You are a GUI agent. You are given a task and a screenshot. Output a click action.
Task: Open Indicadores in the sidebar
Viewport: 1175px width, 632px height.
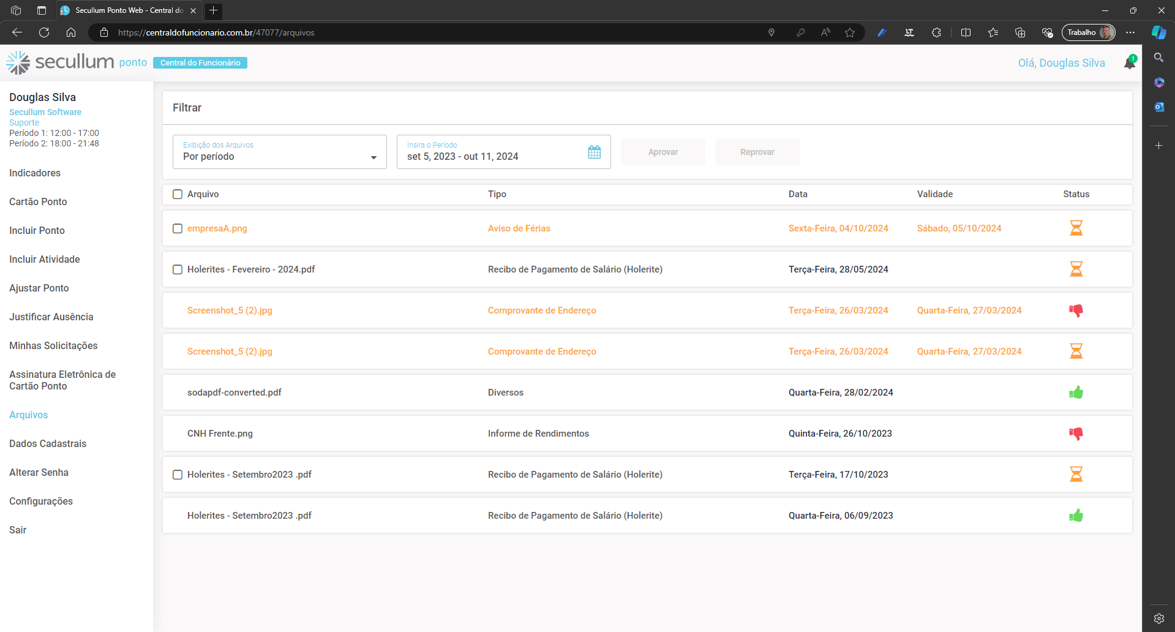click(35, 173)
